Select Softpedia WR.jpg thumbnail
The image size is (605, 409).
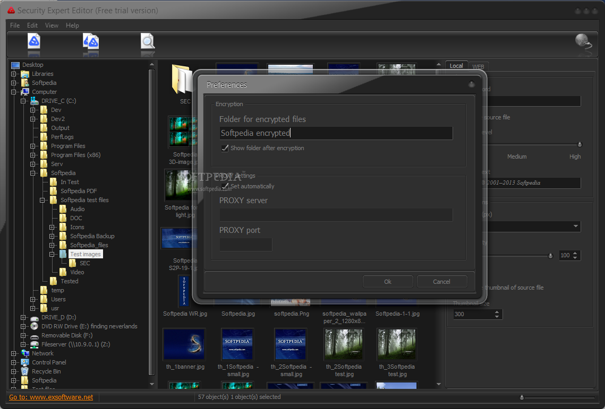click(184, 291)
